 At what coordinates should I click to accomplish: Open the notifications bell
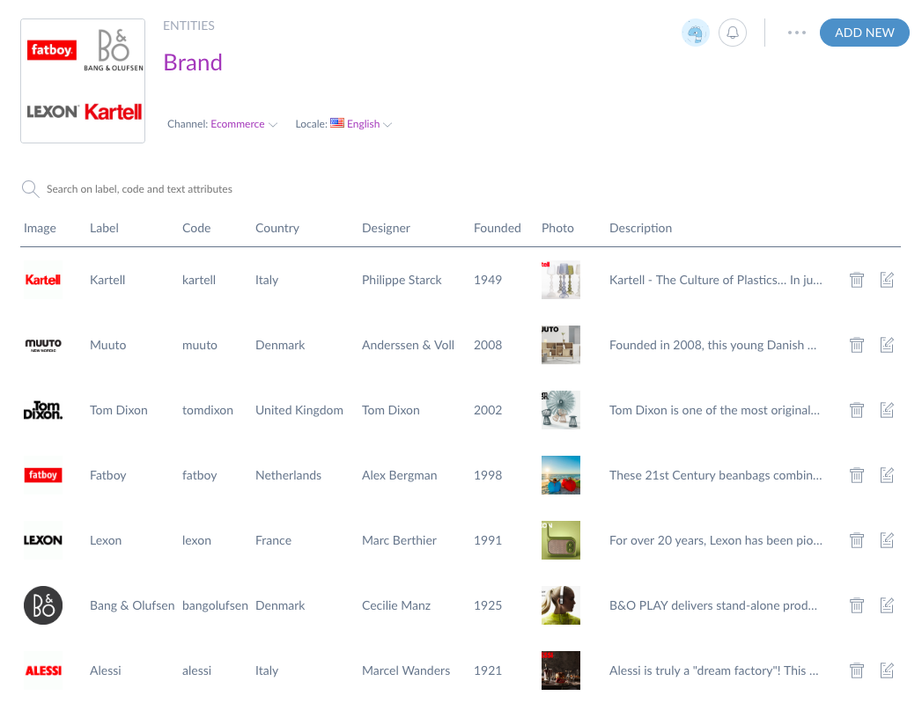click(x=733, y=33)
